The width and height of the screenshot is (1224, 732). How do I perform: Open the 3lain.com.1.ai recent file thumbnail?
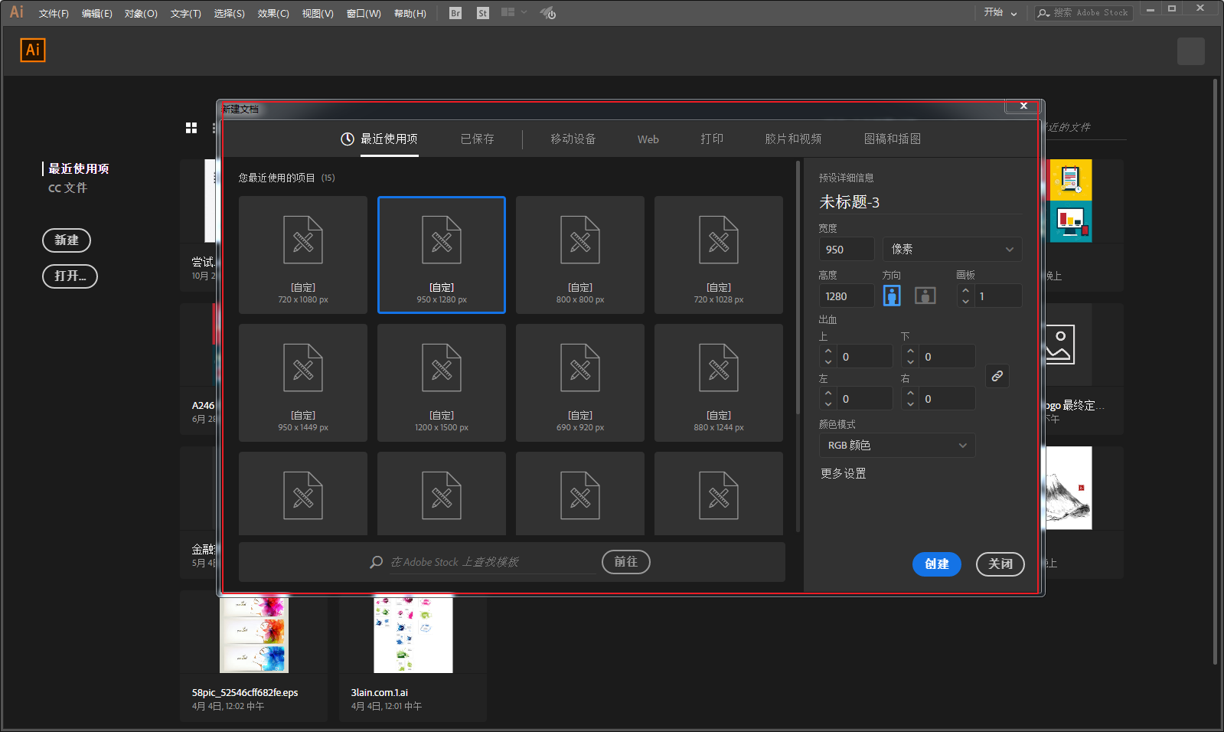pos(413,635)
